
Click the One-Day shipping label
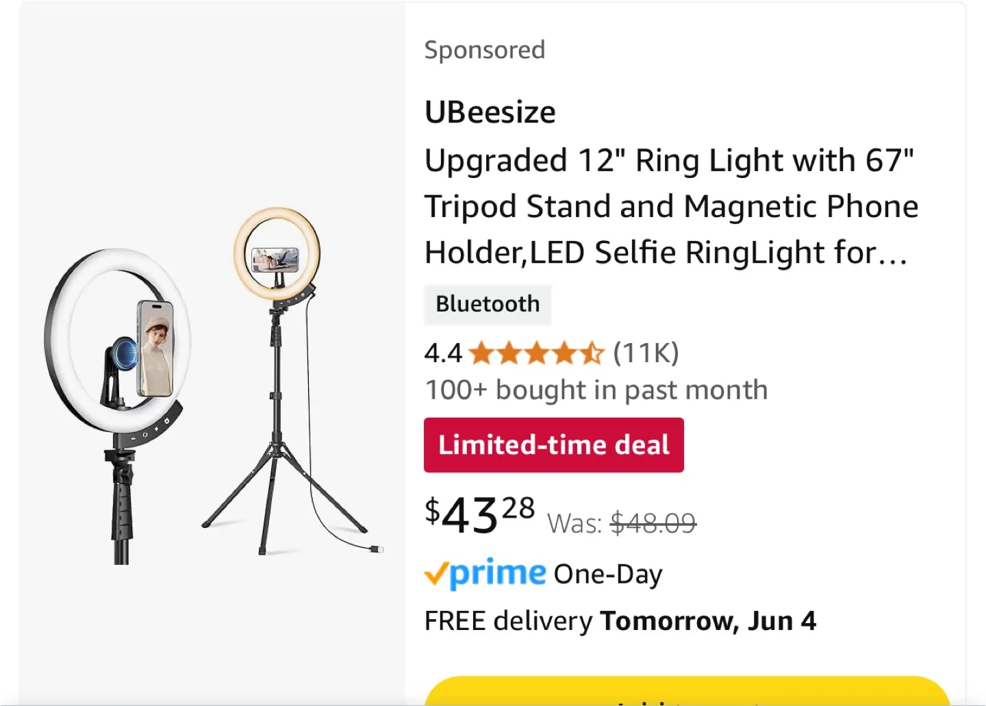(x=607, y=574)
